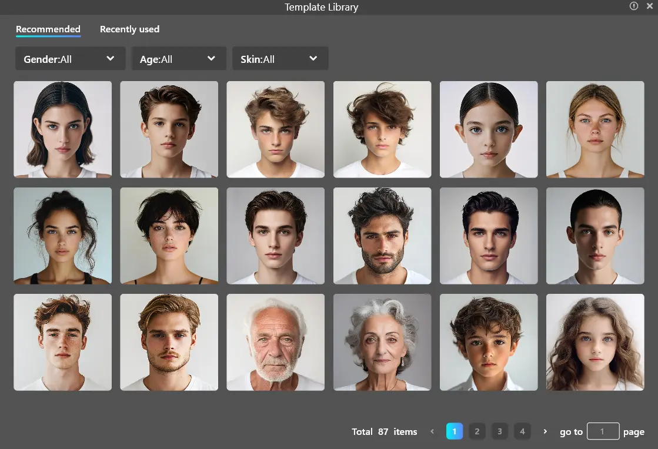
Task: Expand the Age filter dropdown
Action: [x=179, y=59]
